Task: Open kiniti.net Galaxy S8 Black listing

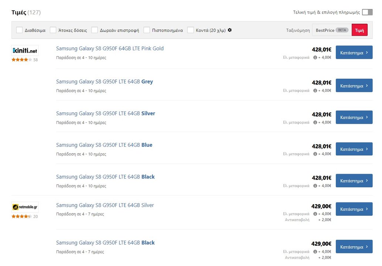Action: coord(105,177)
